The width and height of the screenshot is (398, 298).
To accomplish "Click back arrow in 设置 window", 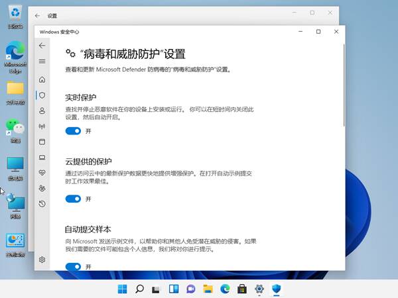I will click(37, 16).
